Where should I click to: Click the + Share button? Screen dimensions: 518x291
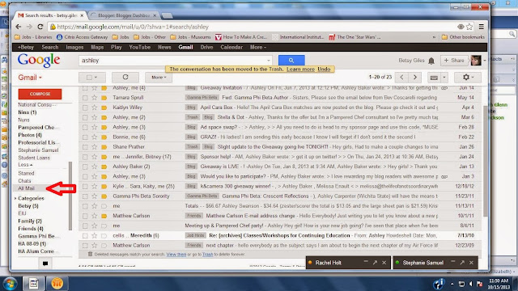pos(454,61)
